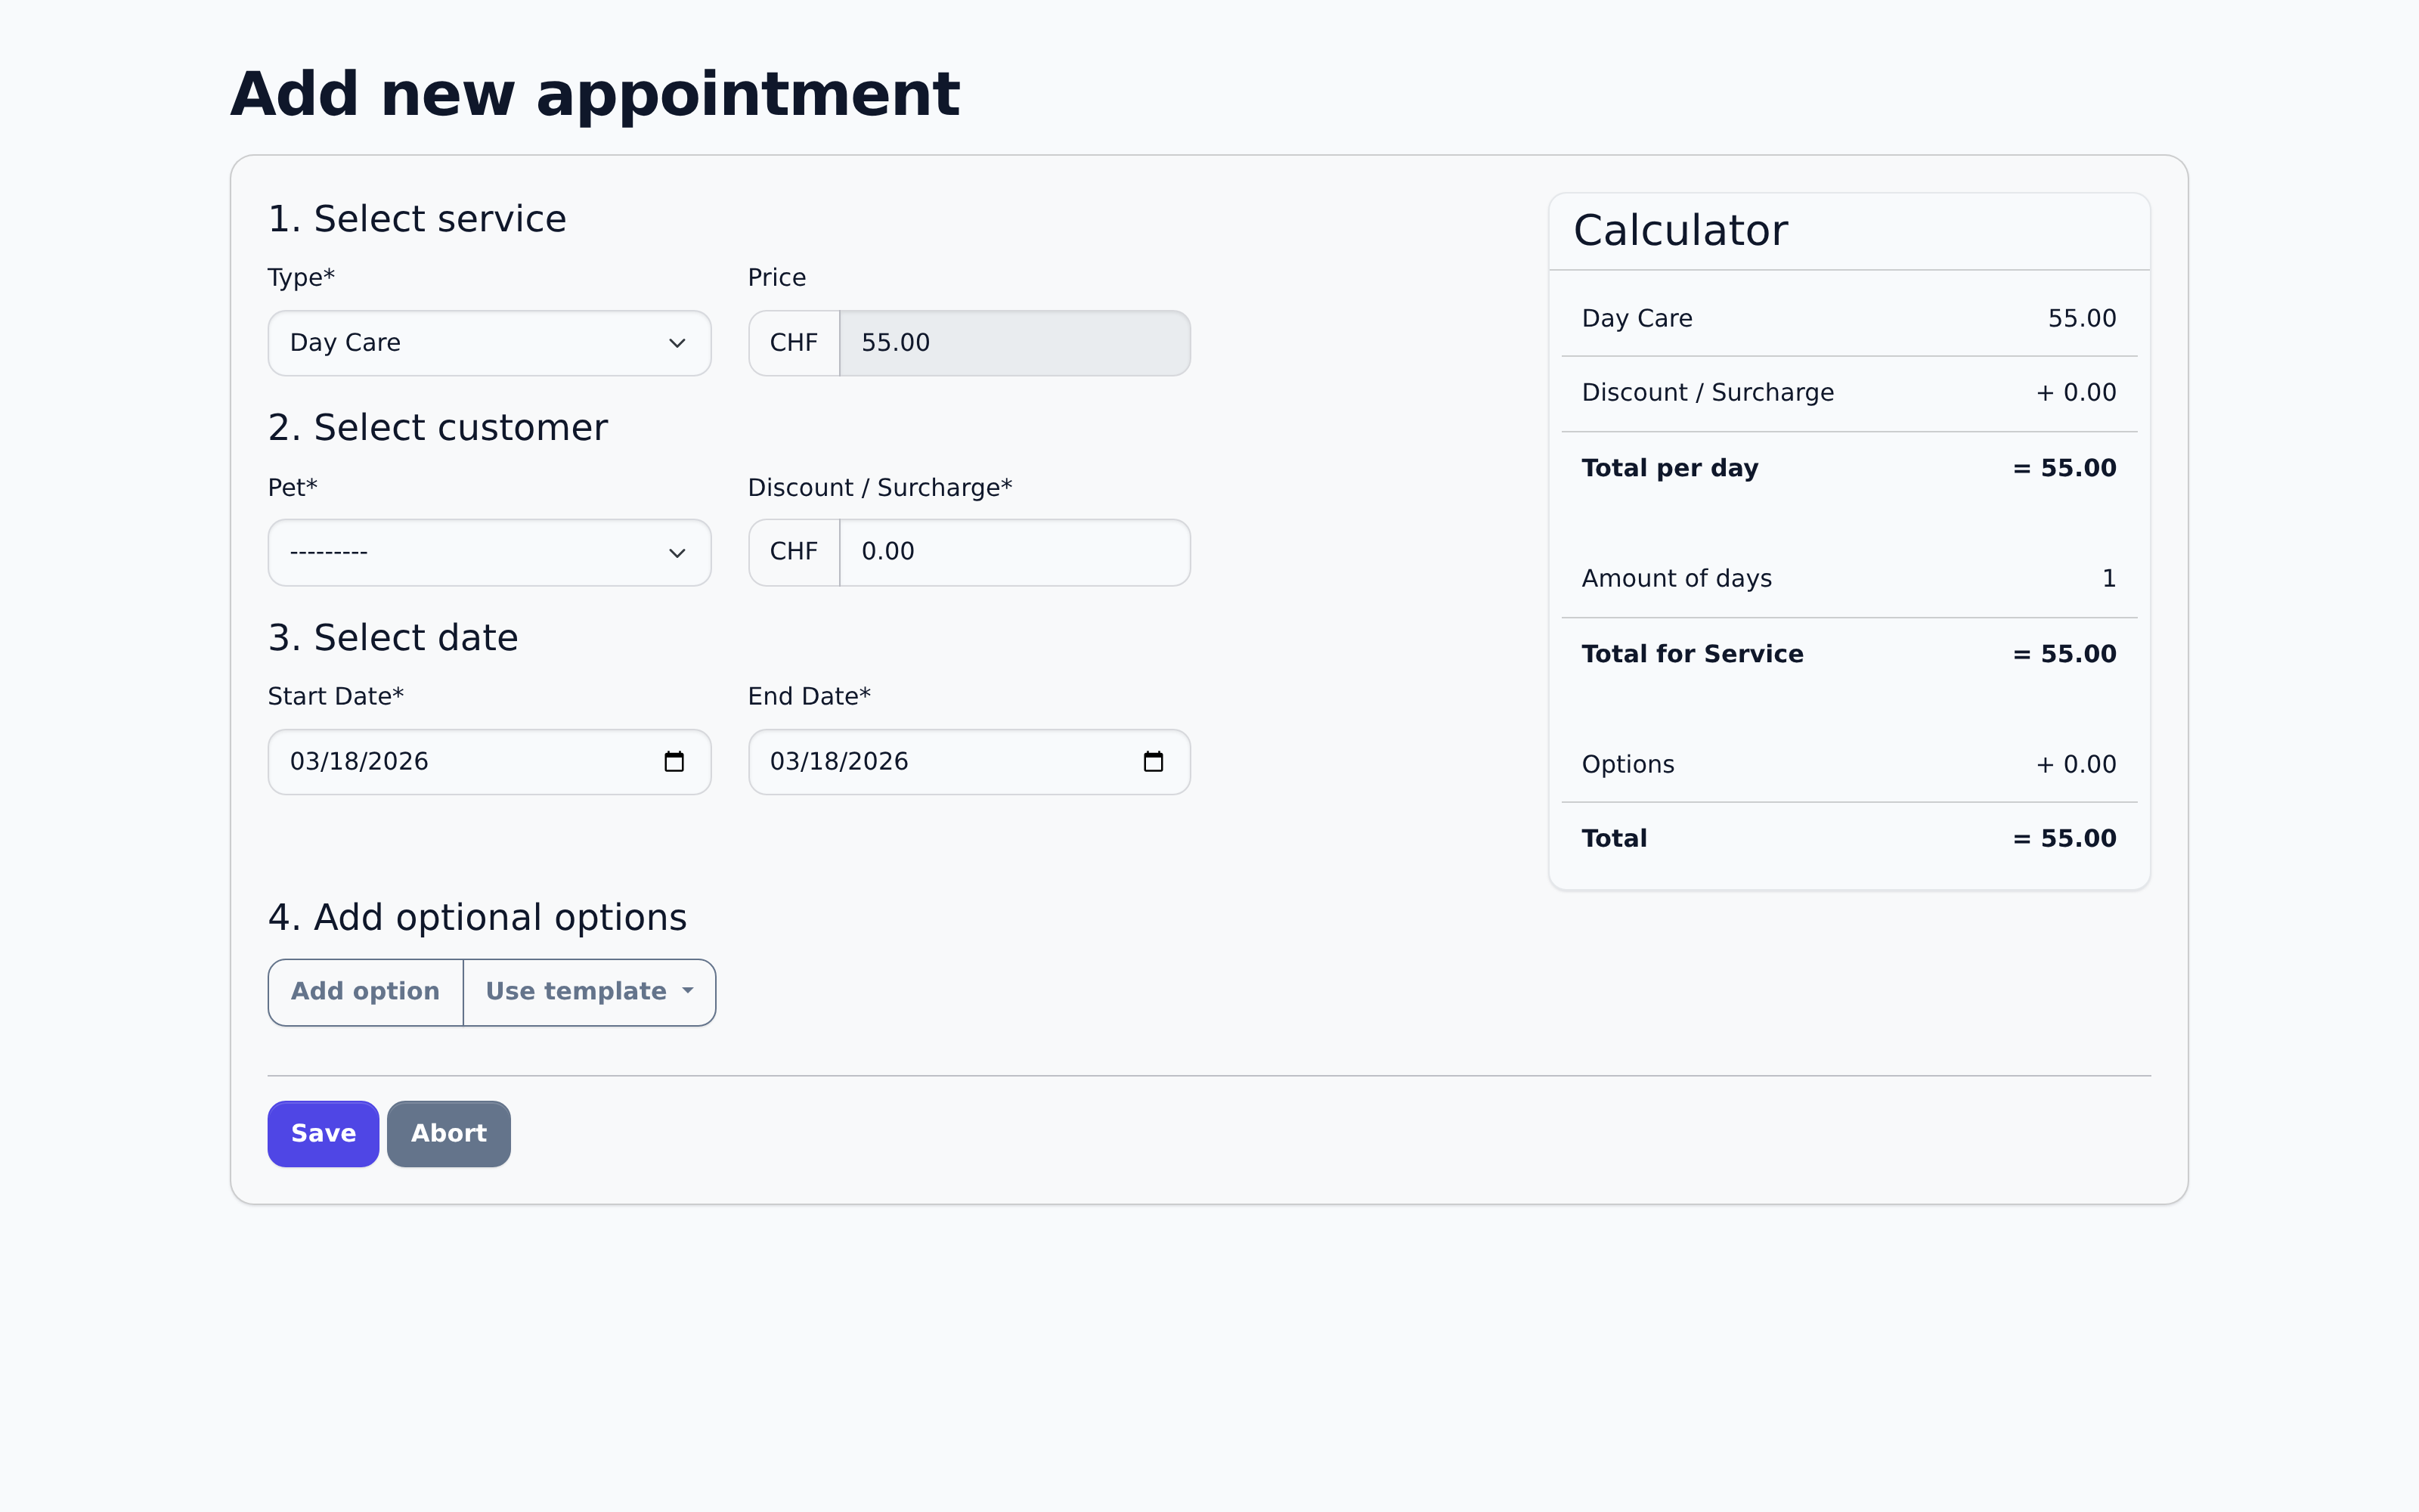Screen dimensions: 2419x1512
Task: Click the Price value field
Action: point(1014,343)
